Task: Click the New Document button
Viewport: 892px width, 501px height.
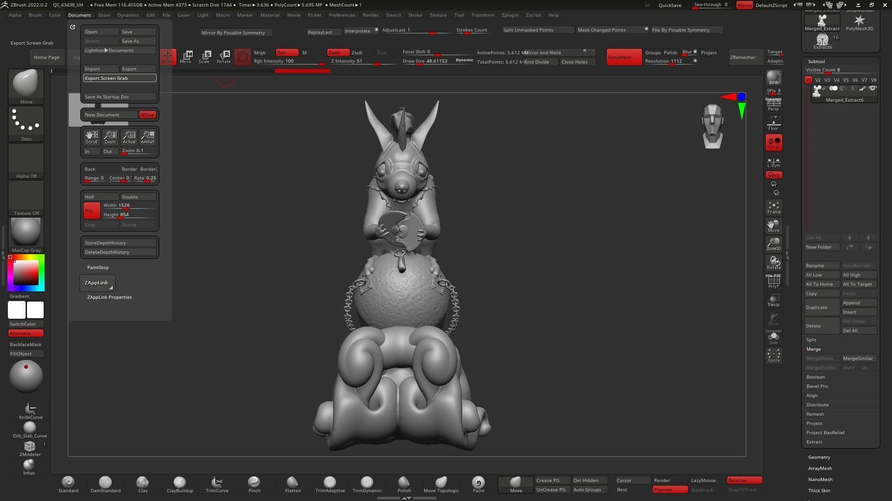Action: 111,115
